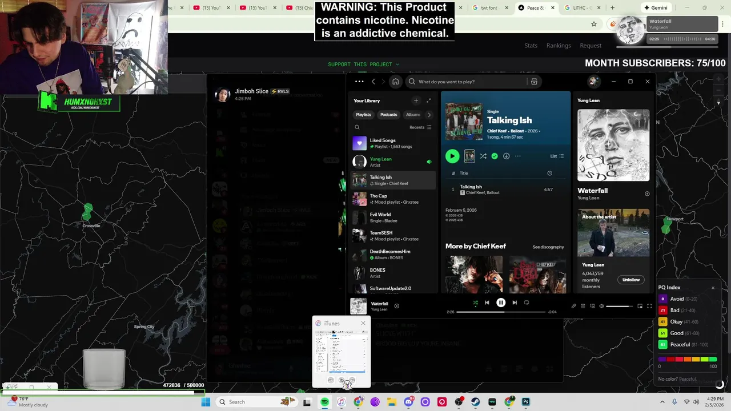Viewport: 731px width, 411px height.
Task: Open Evil World single by Bladee
Action: [393, 217]
